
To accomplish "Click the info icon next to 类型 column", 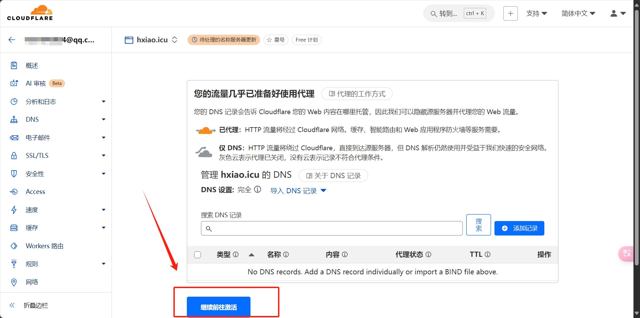I will 236,254.
